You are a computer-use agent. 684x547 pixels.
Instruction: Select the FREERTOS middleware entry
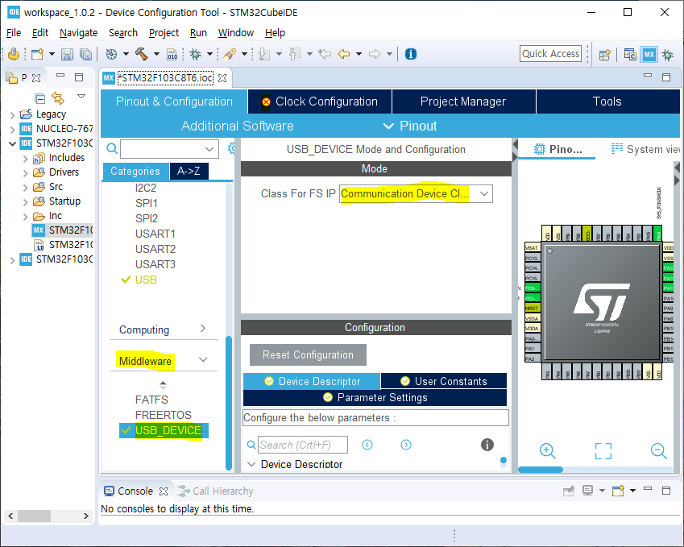tap(164, 415)
